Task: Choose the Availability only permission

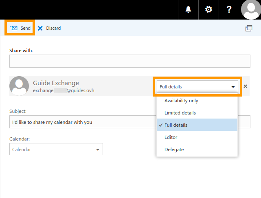Action: (x=181, y=101)
